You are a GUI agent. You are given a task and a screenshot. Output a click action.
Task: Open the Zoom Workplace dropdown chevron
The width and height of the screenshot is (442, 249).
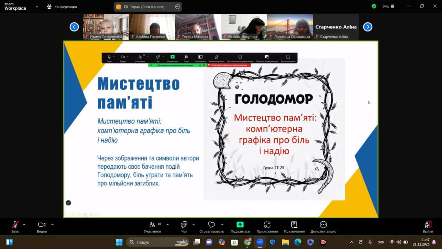(37, 7)
